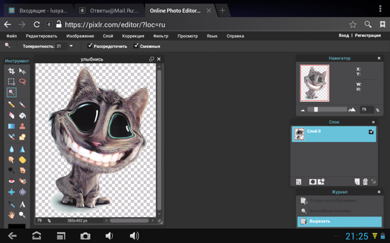This screenshot has width=390, height=243.
Task: Select the Color Picker eyedropper tool
Action: pyautogui.click(x=11, y=204)
